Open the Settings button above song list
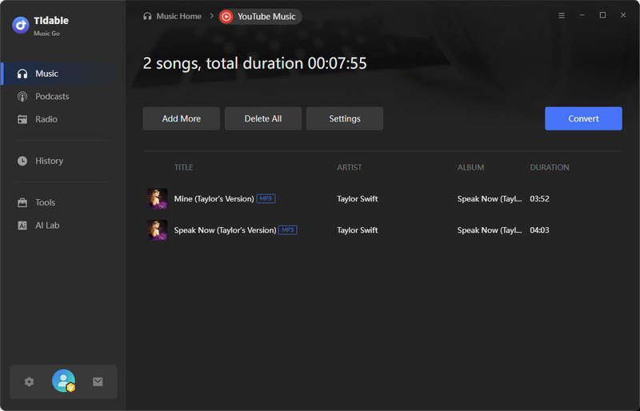Viewport: 640px width, 411px height. pyautogui.click(x=345, y=119)
